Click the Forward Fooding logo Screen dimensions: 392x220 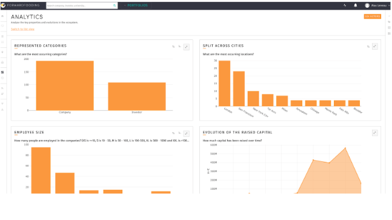coord(21,5)
